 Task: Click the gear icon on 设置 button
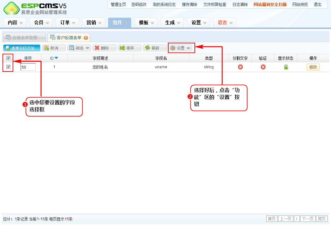pos(173,48)
